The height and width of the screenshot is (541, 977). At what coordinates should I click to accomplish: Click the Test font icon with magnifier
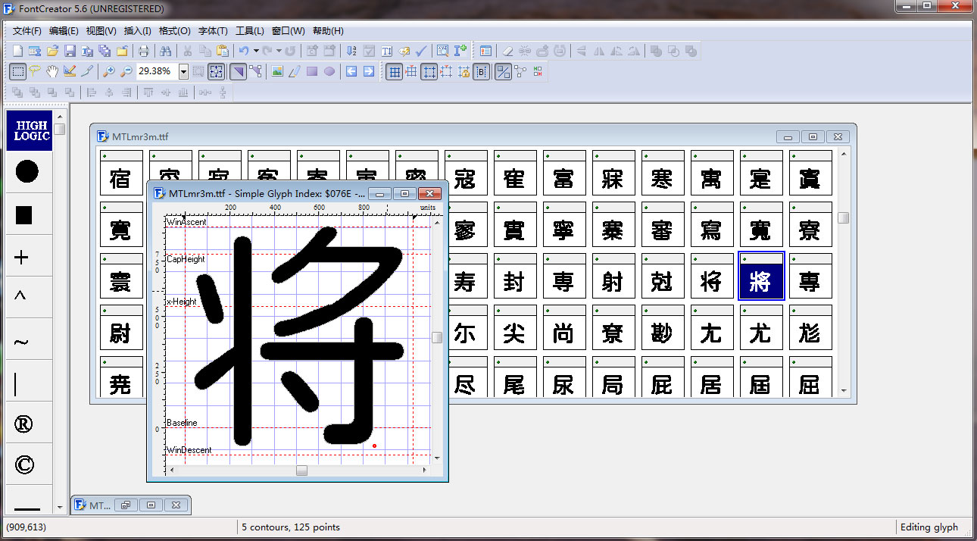(x=443, y=51)
